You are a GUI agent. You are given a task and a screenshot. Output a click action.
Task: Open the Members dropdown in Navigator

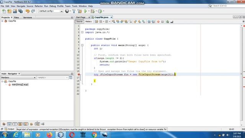tap(18, 77)
